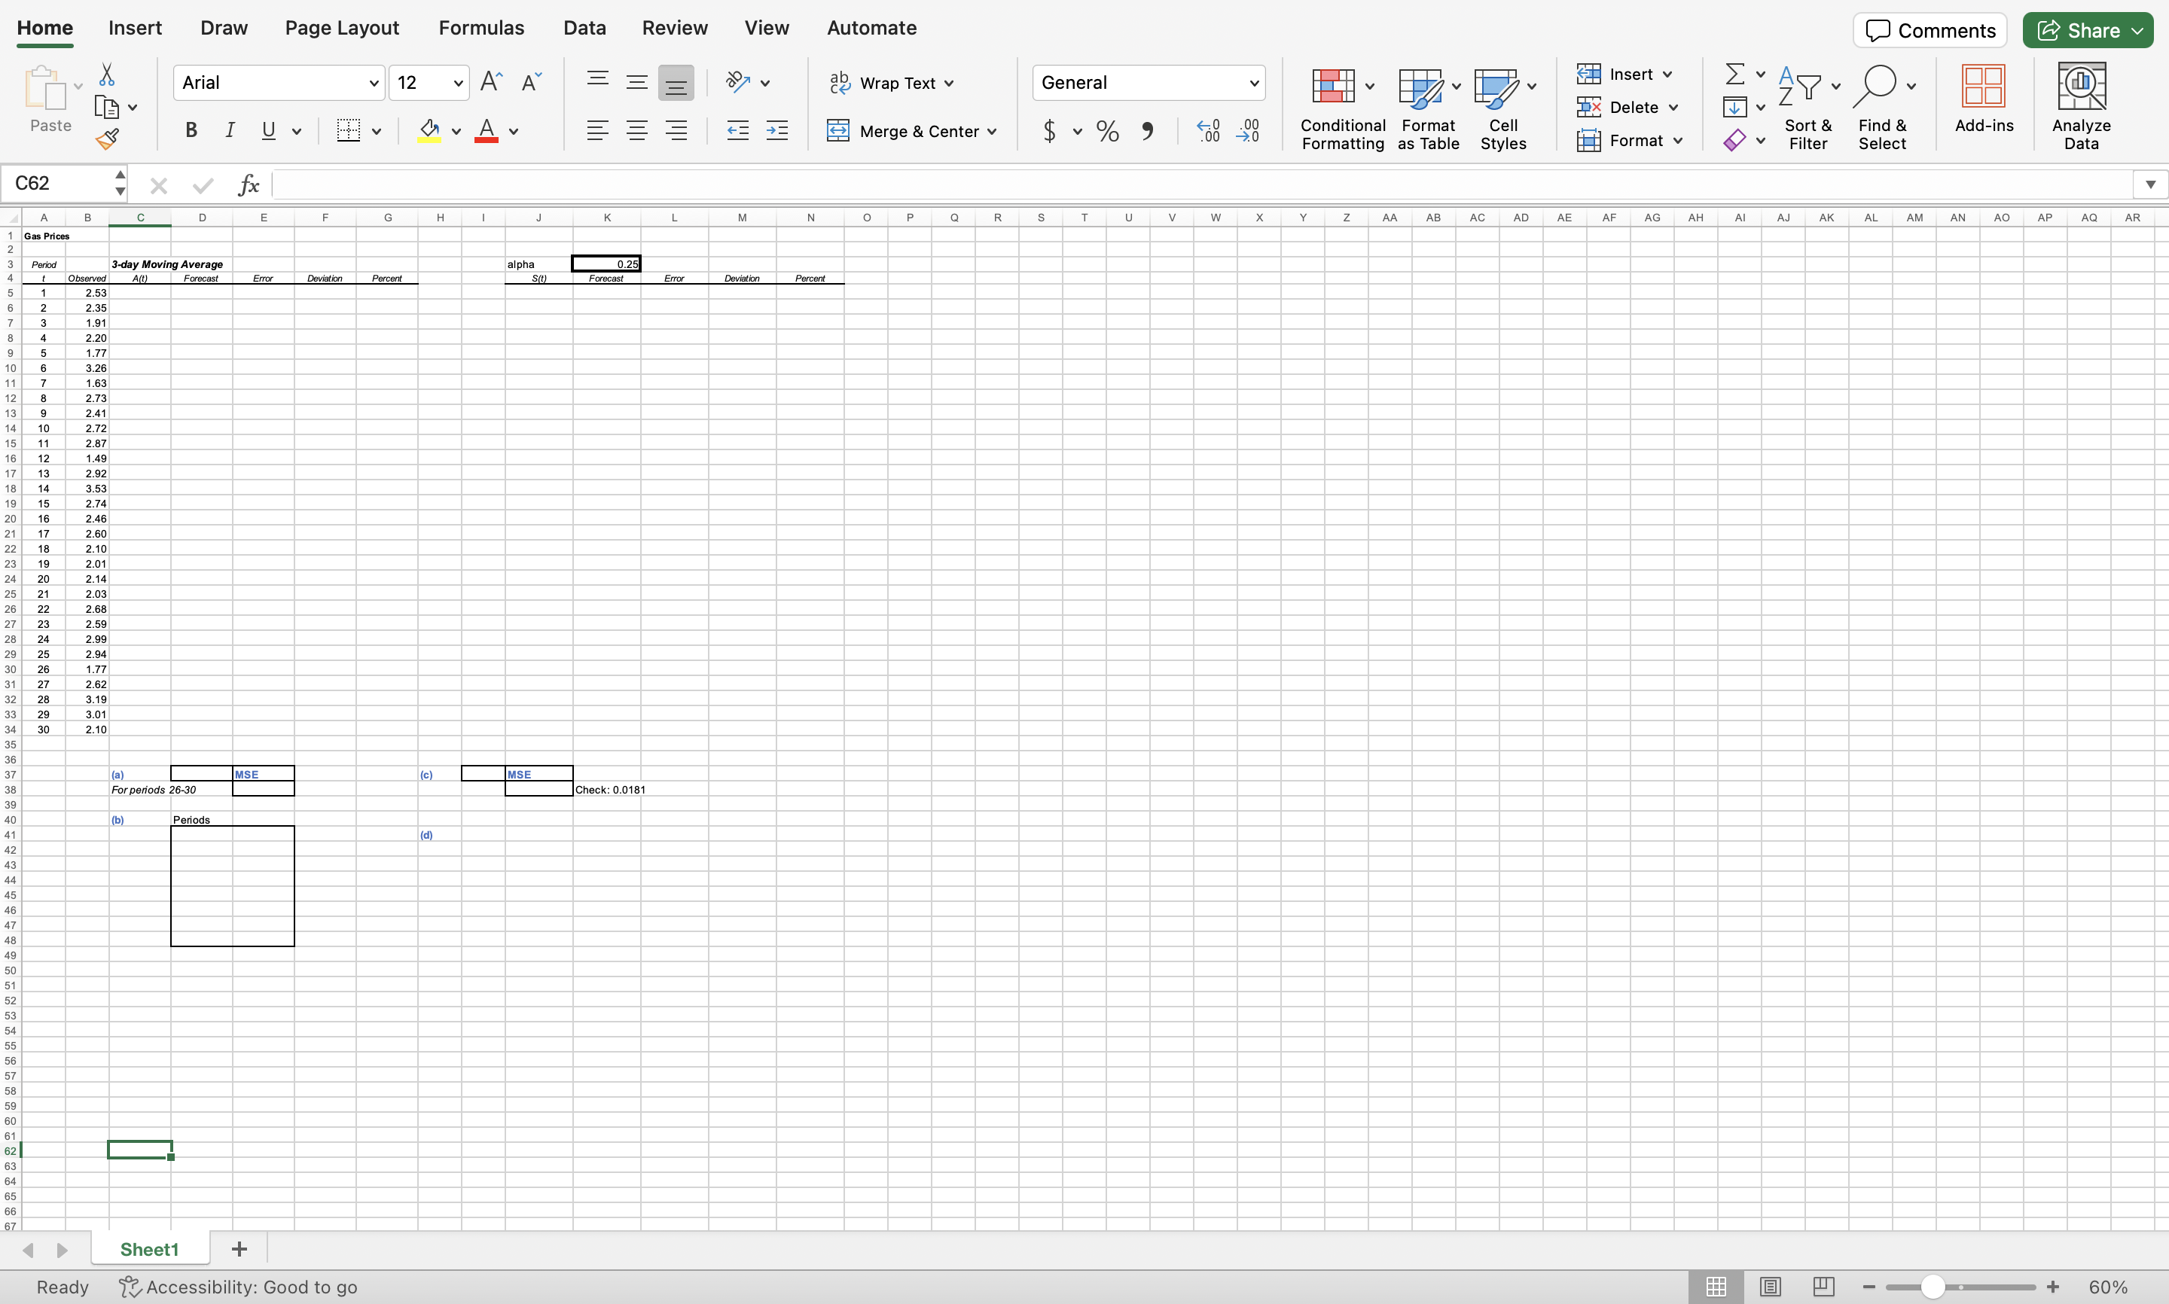Switch to the Sheet1 worksheet tab

tap(148, 1248)
